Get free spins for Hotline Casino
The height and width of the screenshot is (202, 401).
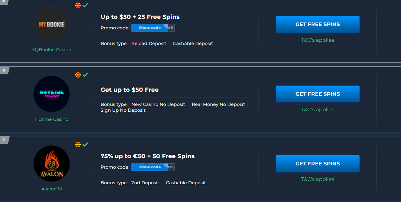tap(317, 94)
